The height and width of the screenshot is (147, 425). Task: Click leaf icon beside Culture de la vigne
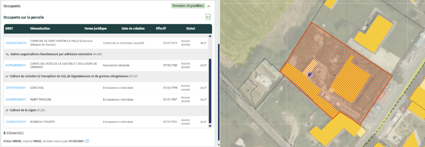click(7, 110)
